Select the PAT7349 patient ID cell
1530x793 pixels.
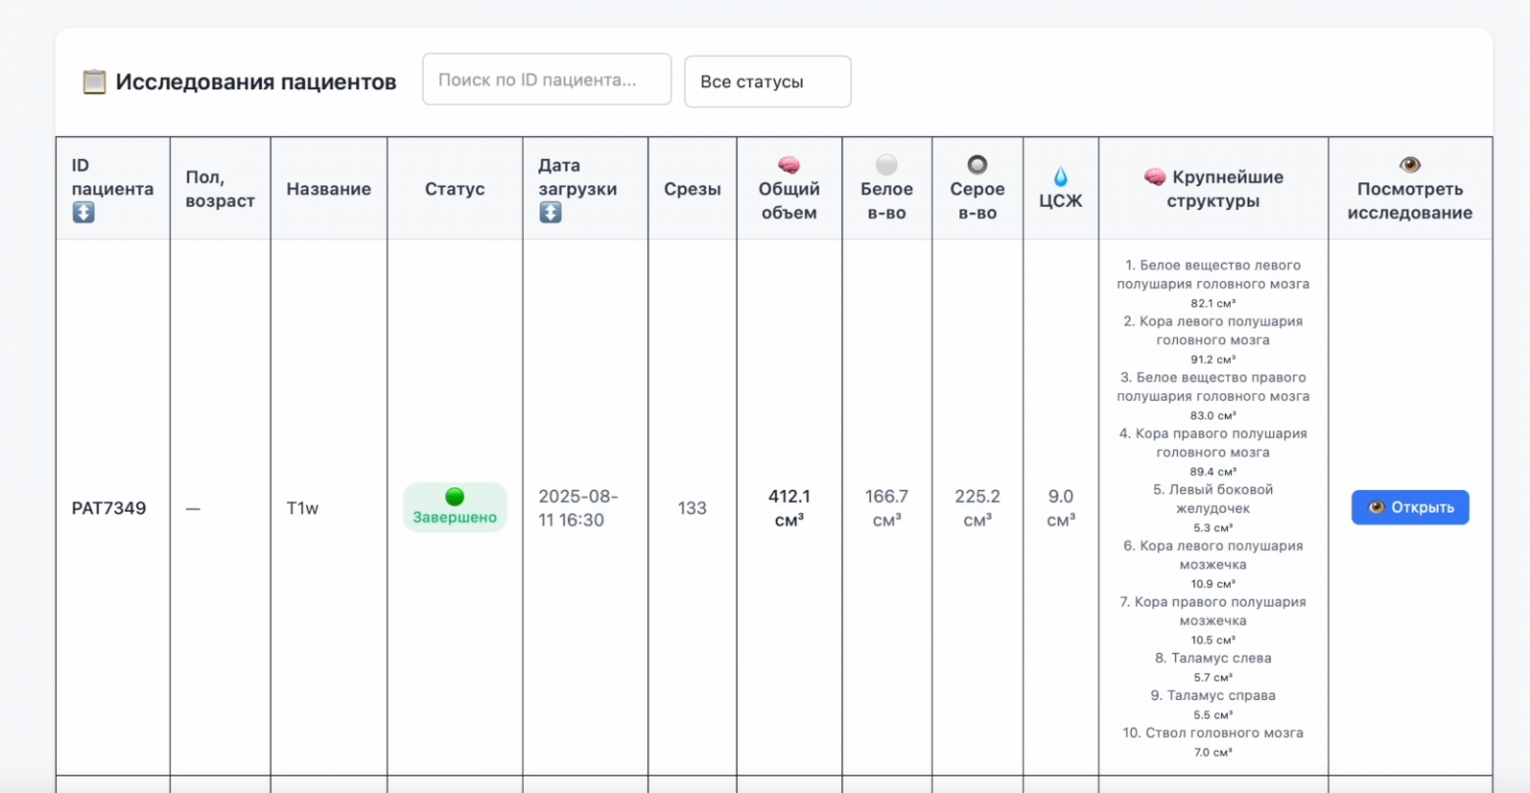coord(109,508)
